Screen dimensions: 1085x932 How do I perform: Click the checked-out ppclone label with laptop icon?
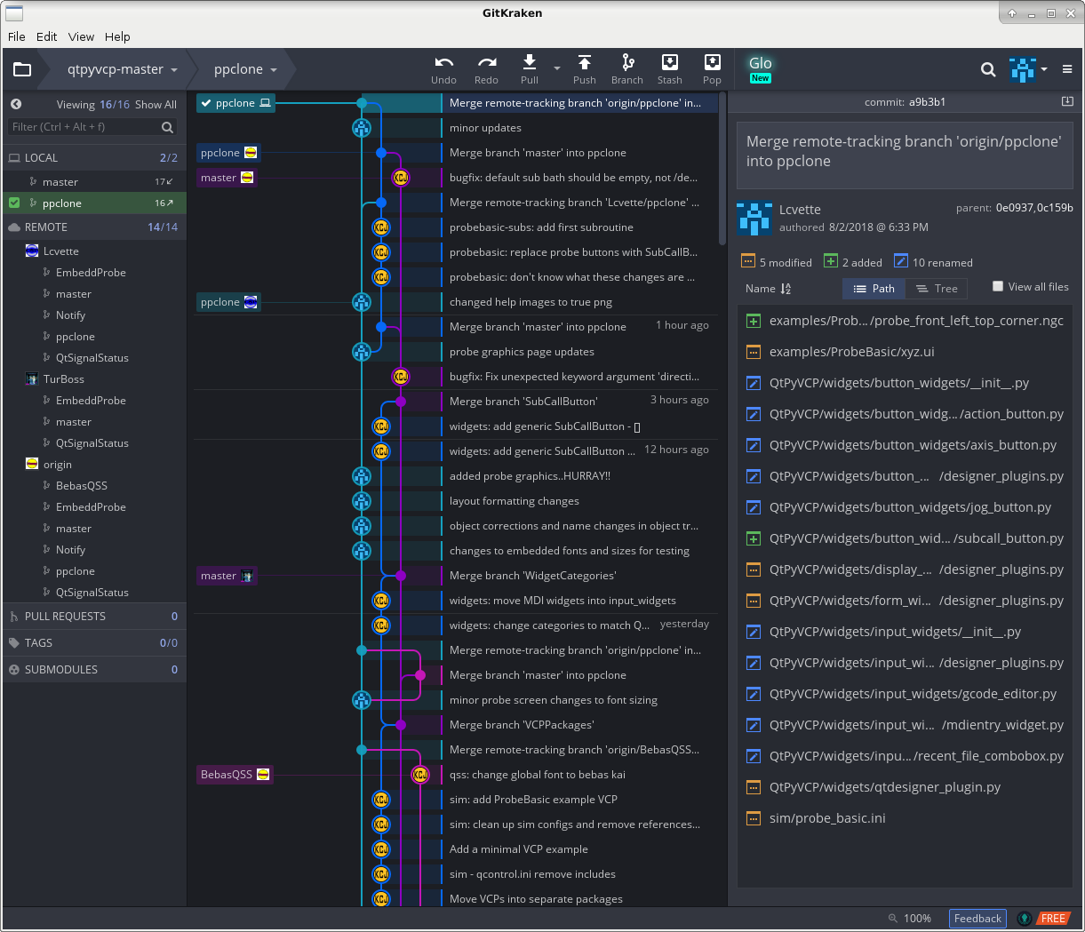coord(235,103)
